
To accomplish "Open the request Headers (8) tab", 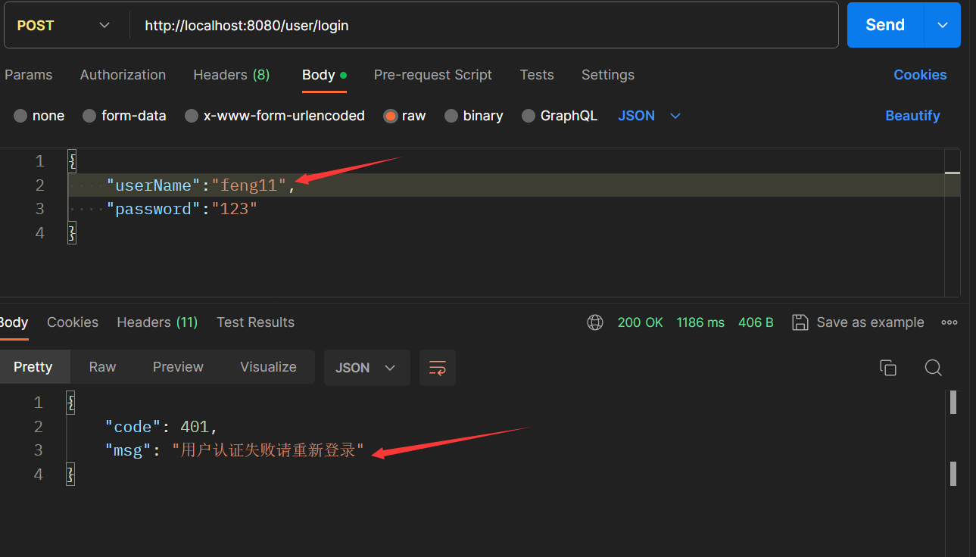I will click(x=232, y=75).
